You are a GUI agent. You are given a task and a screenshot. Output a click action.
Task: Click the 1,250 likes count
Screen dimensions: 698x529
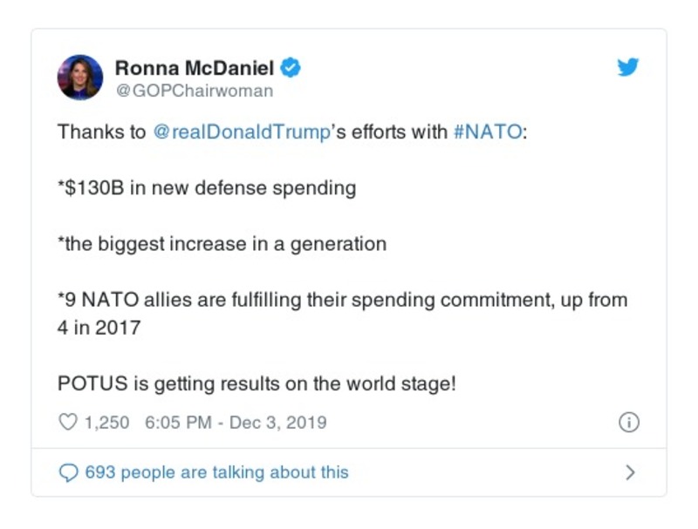pyautogui.click(x=106, y=423)
